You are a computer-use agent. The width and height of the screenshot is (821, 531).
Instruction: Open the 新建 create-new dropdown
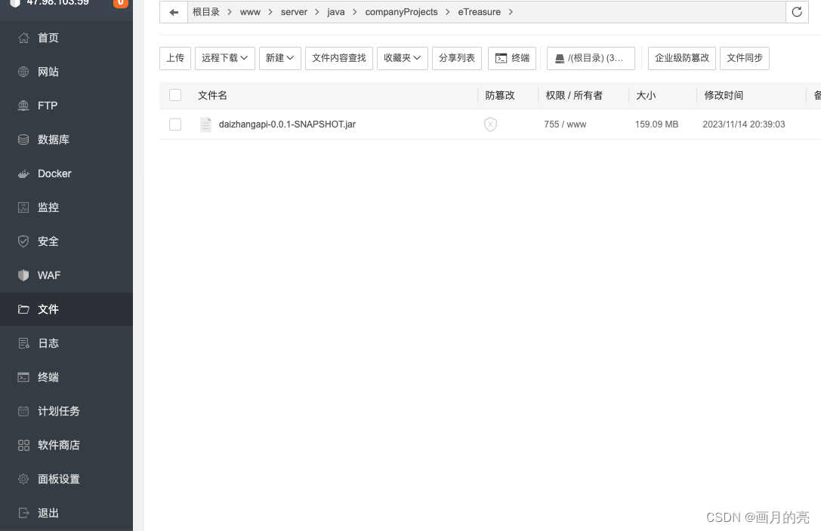pyautogui.click(x=279, y=58)
